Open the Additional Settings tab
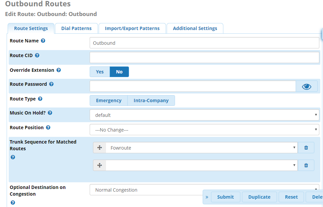This screenshot has width=323, height=207. pos(195,28)
